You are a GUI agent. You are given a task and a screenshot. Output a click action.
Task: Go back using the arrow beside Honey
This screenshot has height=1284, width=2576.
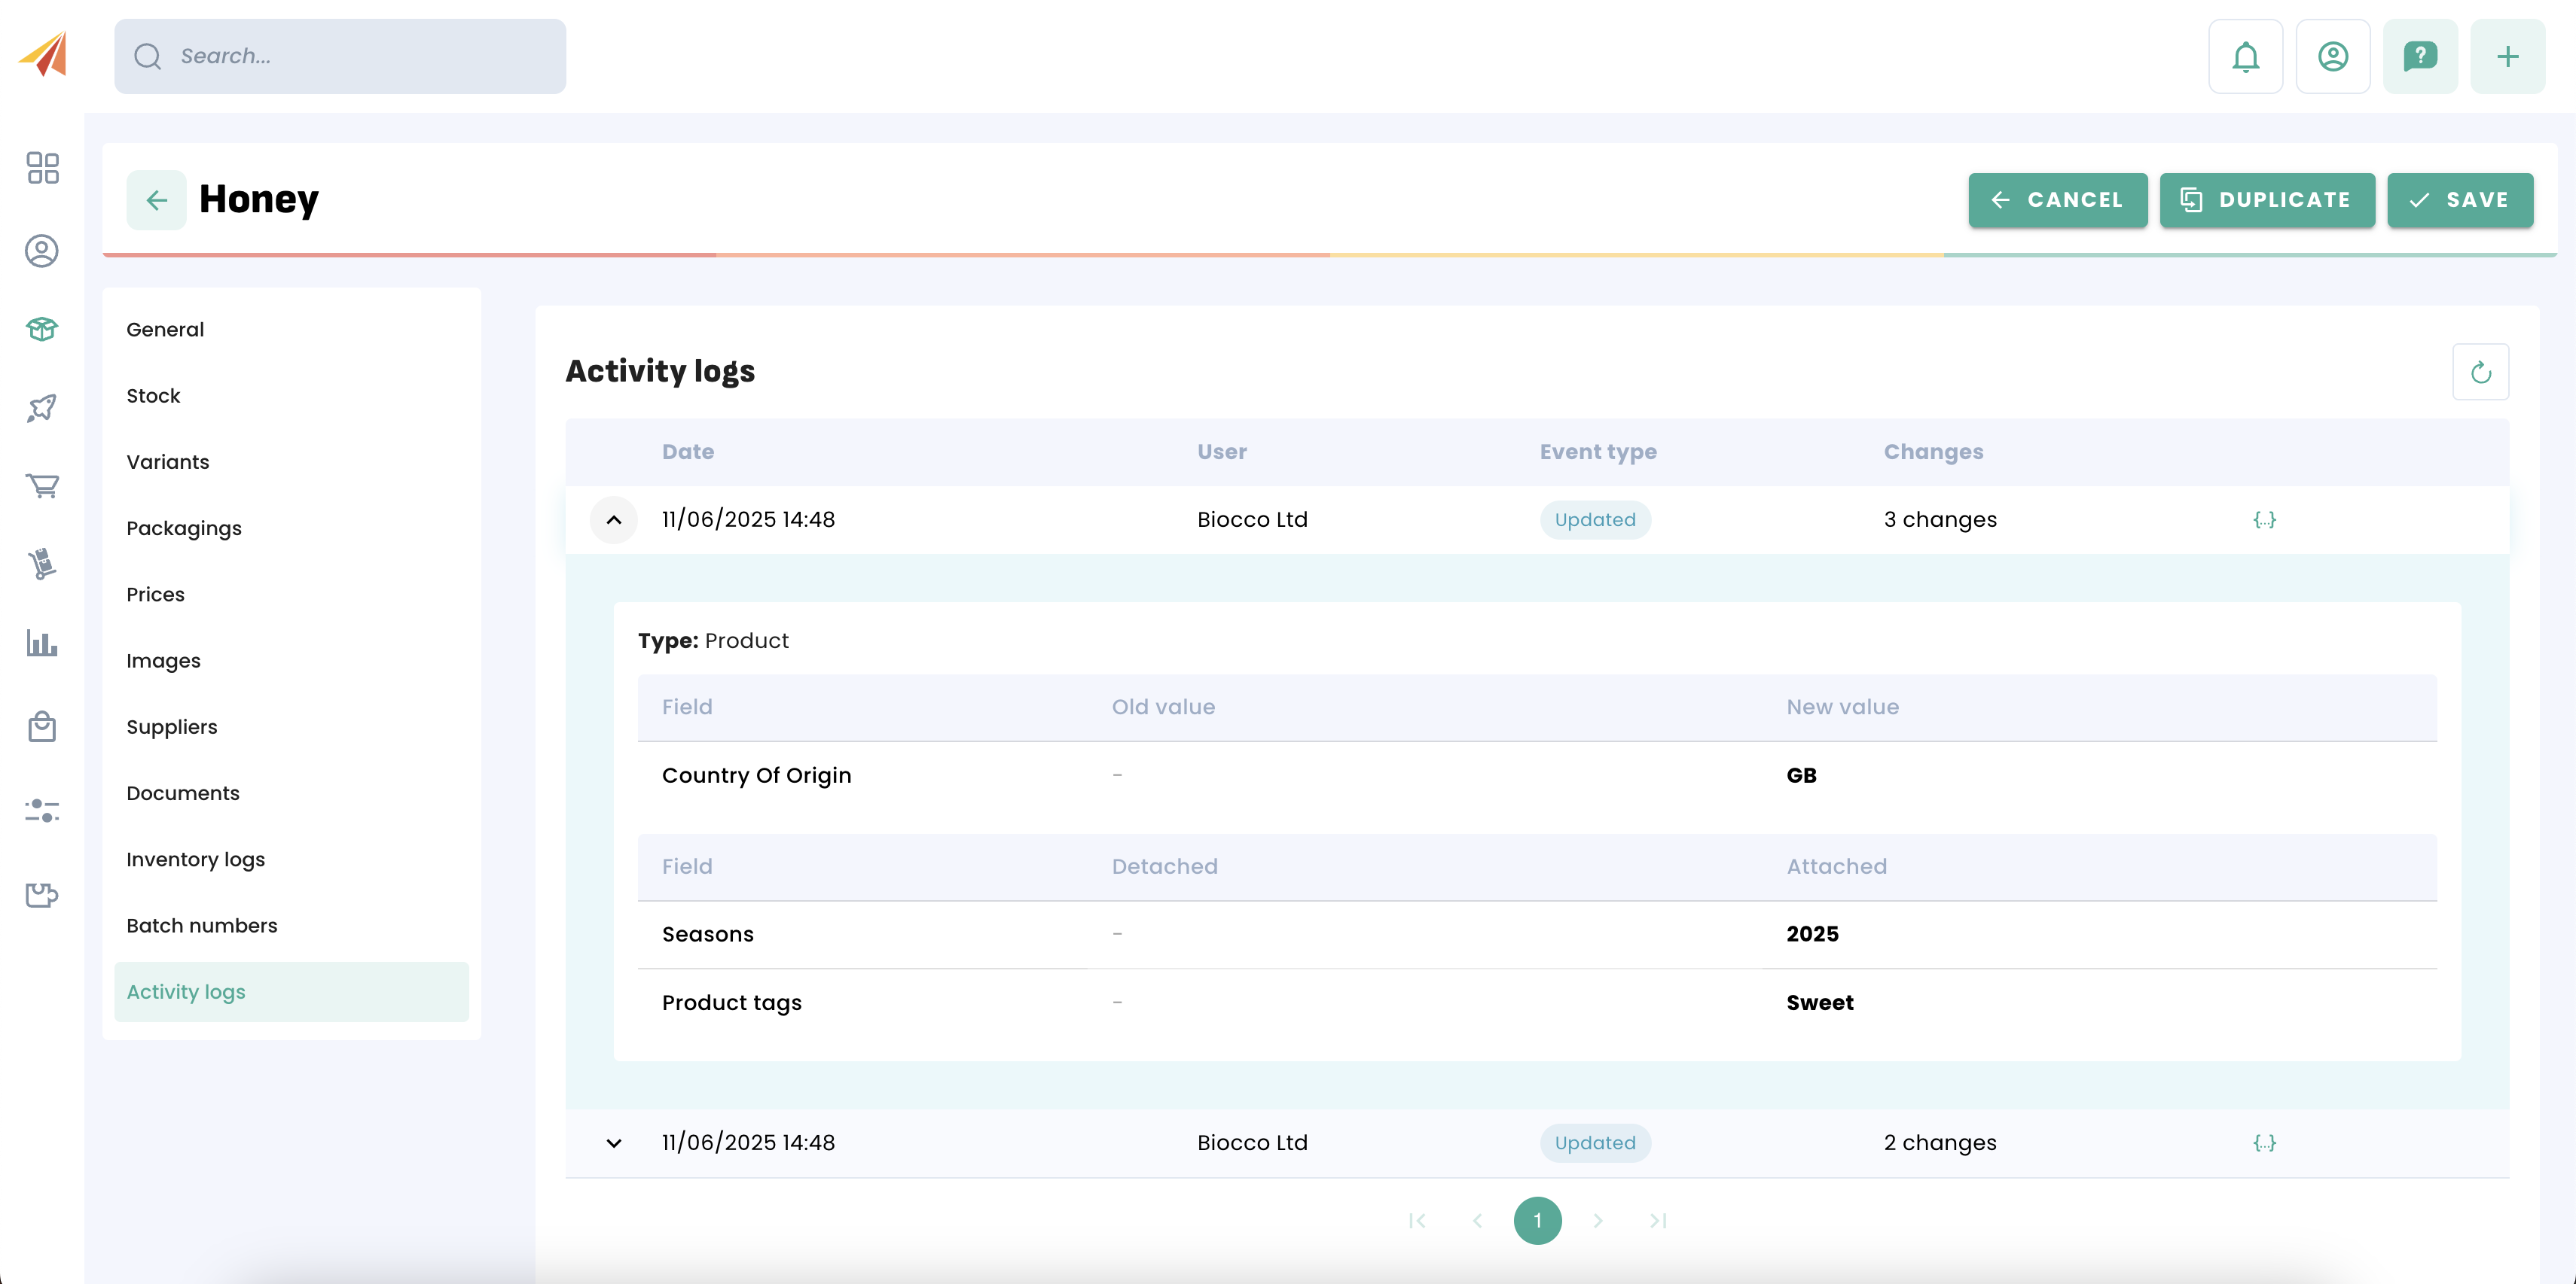(x=156, y=200)
